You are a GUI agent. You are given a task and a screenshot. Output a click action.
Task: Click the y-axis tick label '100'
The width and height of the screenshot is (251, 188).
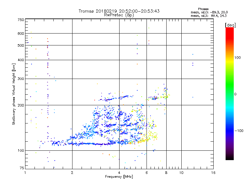click(x=21, y=151)
